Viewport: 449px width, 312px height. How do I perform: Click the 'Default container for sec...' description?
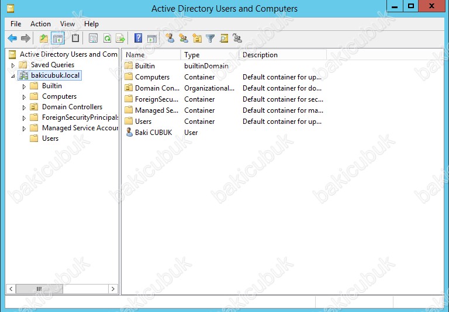pos(282,99)
